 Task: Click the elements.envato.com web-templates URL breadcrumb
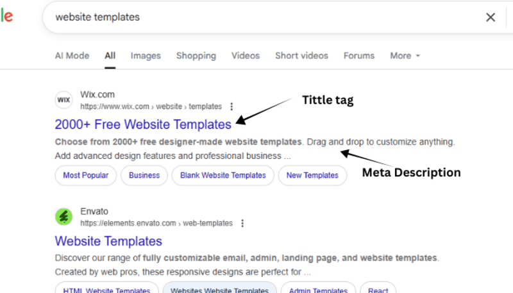pyautogui.click(x=156, y=223)
